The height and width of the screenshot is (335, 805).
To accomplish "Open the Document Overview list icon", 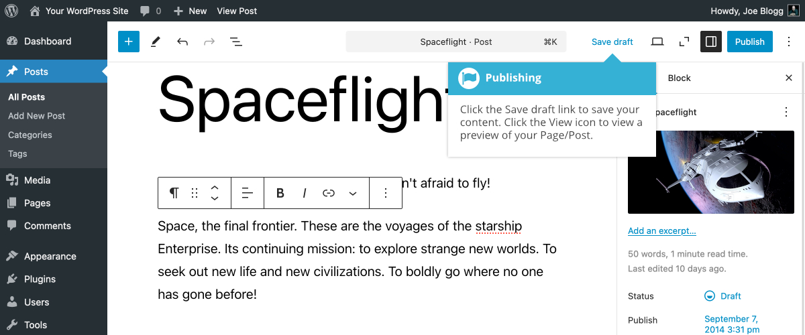I will [236, 42].
